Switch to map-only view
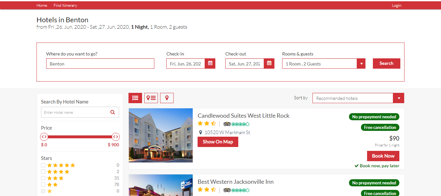This screenshot has width=441, height=196. (167, 98)
